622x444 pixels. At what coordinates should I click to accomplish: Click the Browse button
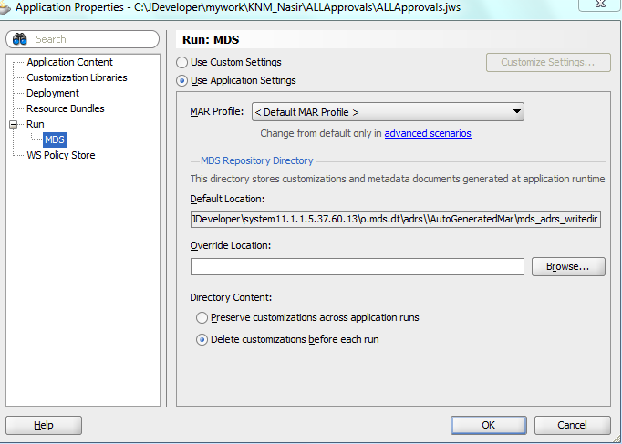568,266
